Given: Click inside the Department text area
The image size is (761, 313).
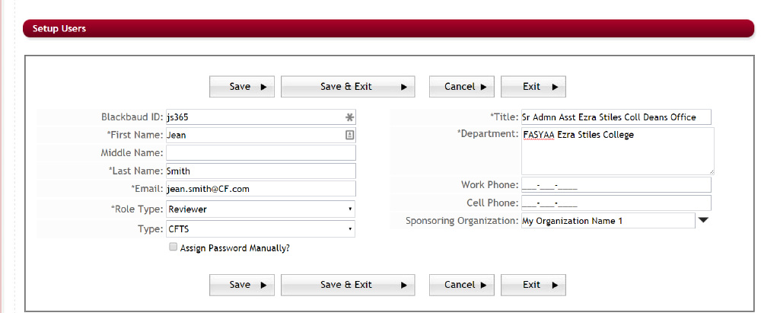Looking at the screenshot, I should tap(617, 151).
